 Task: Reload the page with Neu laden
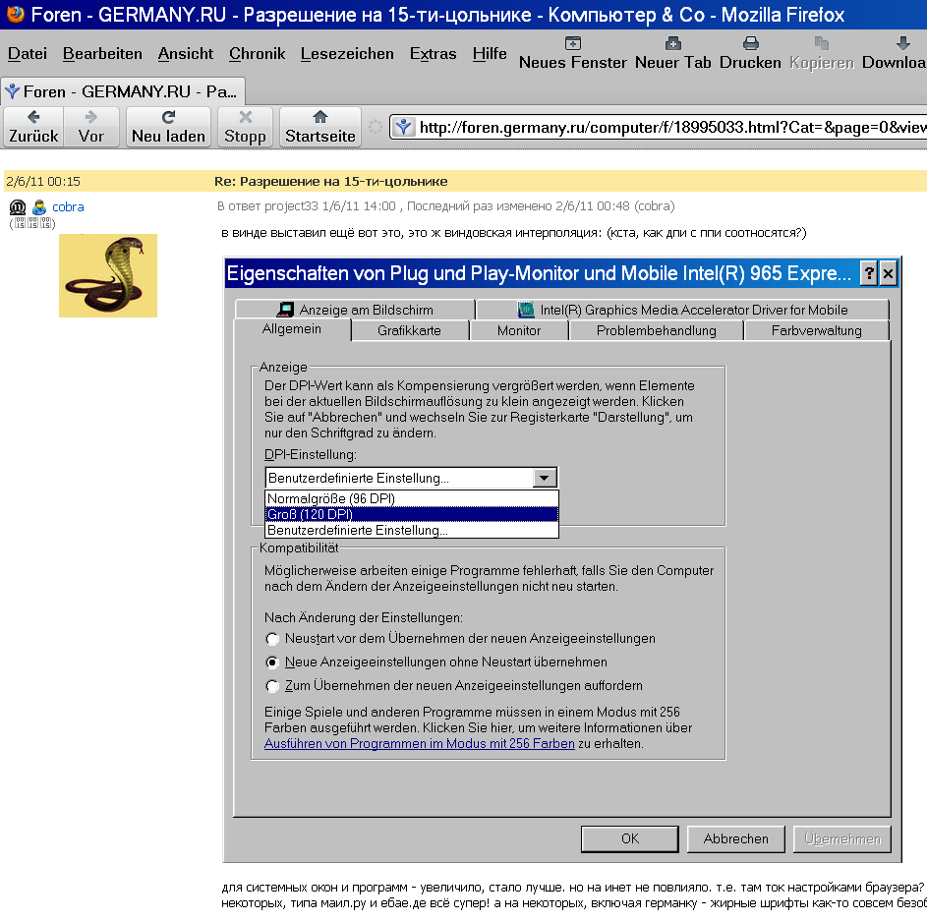168,127
